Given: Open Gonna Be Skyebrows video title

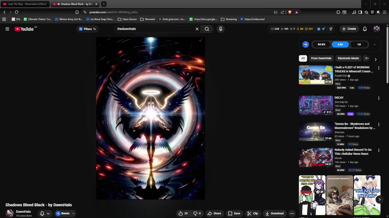Looking at the screenshot, I should point(355,126).
